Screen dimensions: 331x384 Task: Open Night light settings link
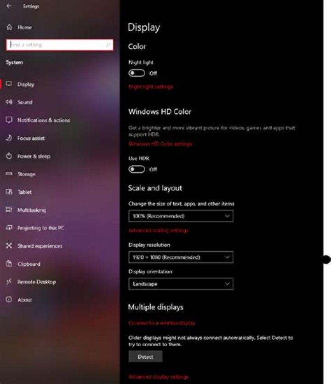coord(151,87)
